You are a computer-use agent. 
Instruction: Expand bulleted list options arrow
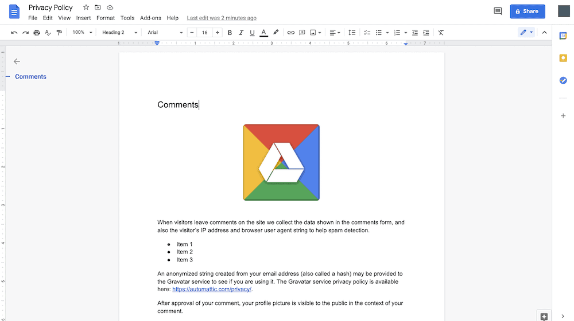[387, 33]
